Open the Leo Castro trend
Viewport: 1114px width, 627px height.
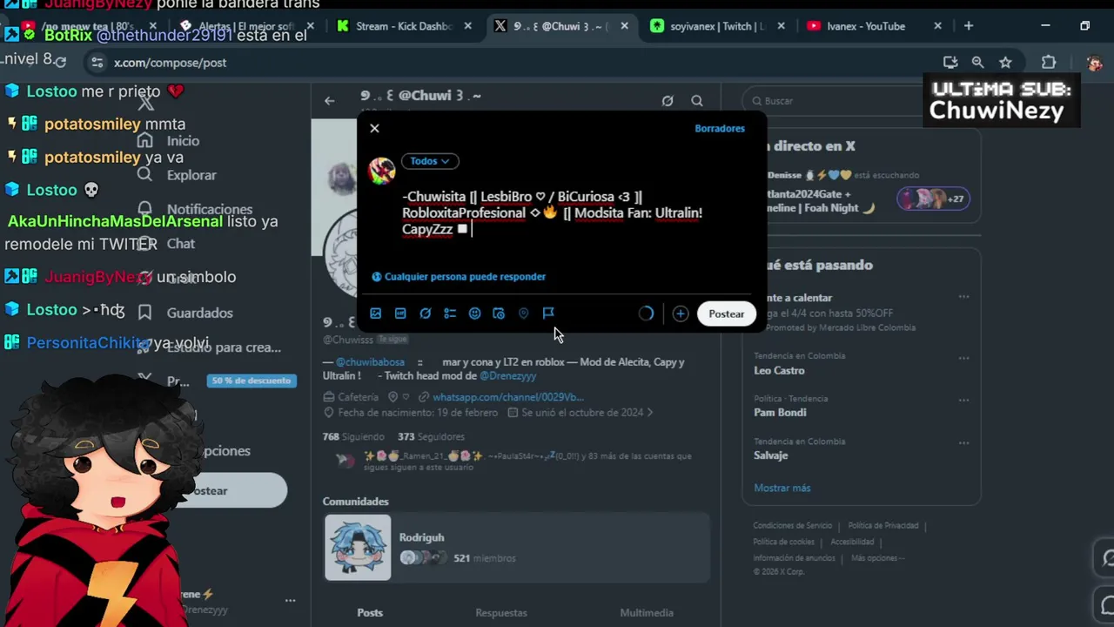pyautogui.click(x=779, y=371)
